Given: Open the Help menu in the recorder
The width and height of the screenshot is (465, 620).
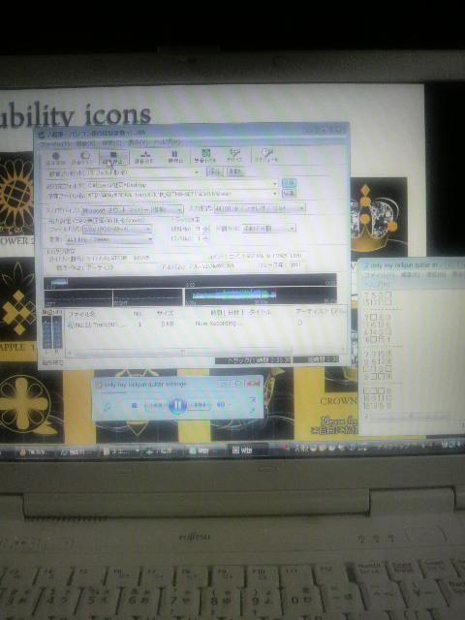Looking at the screenshot, I should coord(168,142).
